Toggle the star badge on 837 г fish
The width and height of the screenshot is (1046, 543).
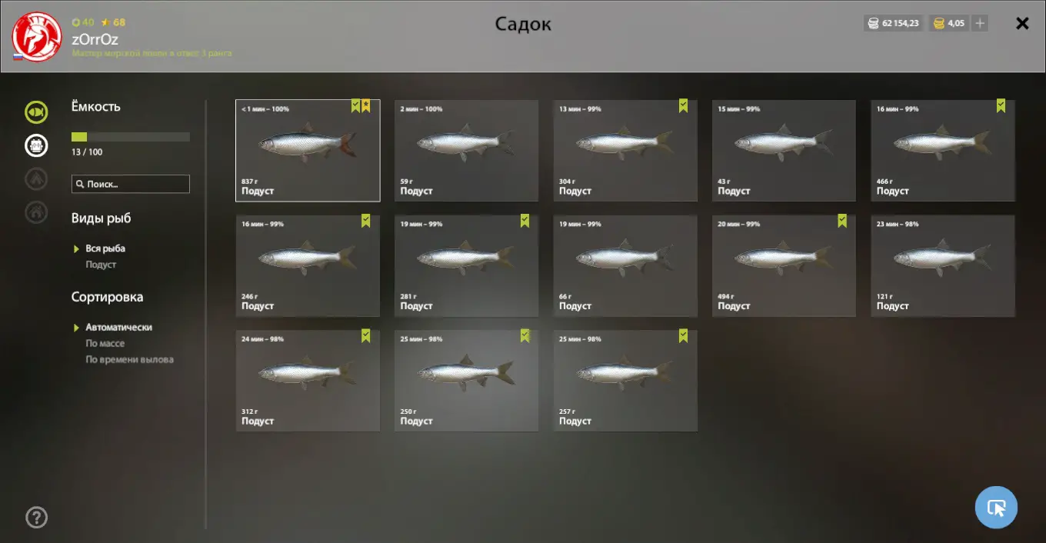coord(366,106)
